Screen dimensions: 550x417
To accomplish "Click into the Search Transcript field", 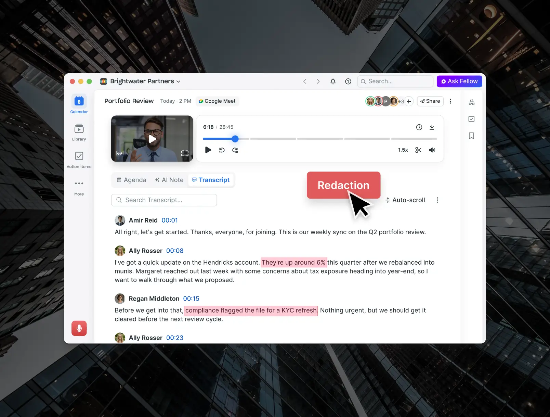I will (164, 200).
